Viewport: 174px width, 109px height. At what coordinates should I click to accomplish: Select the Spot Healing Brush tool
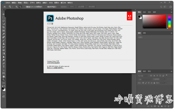pos(3,37)
